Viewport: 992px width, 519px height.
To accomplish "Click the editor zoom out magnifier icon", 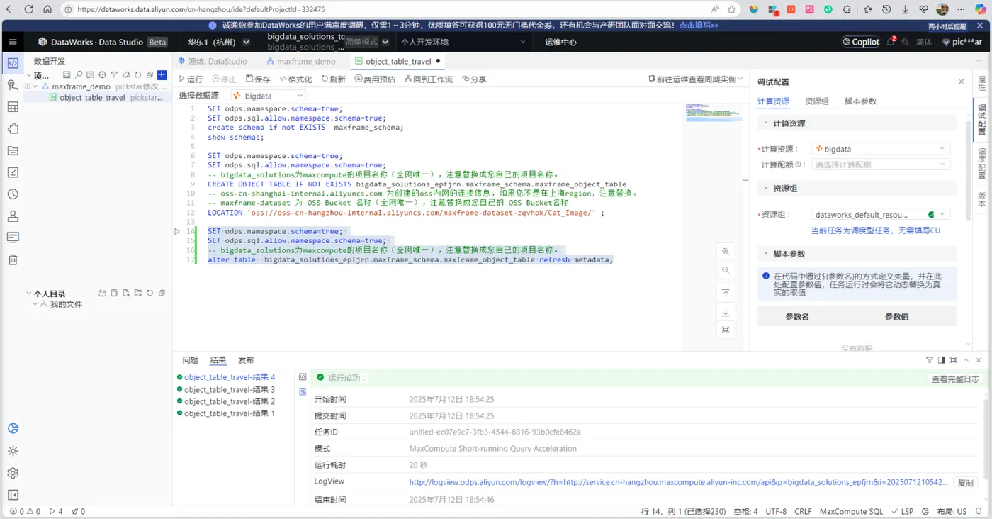I will tap(726, 270).
